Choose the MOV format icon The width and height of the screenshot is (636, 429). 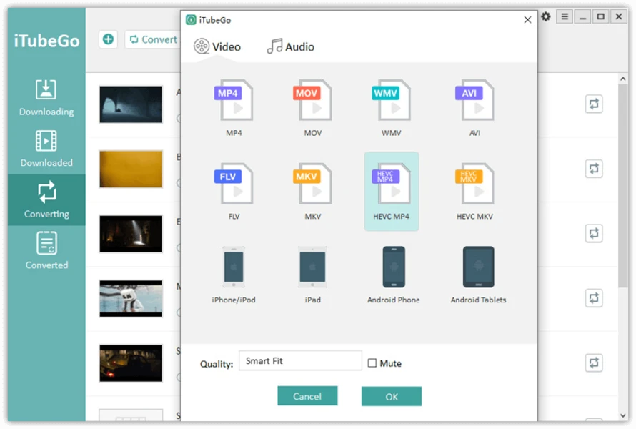tap(312, 102)
